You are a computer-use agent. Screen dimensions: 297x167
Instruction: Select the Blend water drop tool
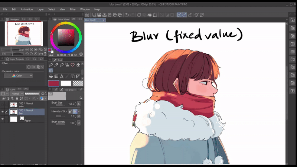(51, 71)
